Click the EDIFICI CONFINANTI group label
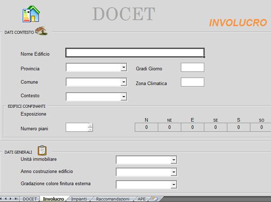 pos(27,106)
